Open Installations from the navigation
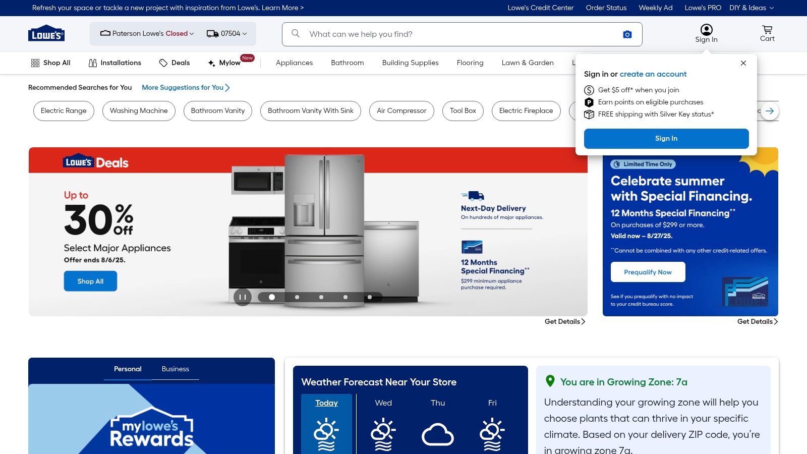Viewport: 807px width, 454px height. pyautogui.click(x=115, y=63)
